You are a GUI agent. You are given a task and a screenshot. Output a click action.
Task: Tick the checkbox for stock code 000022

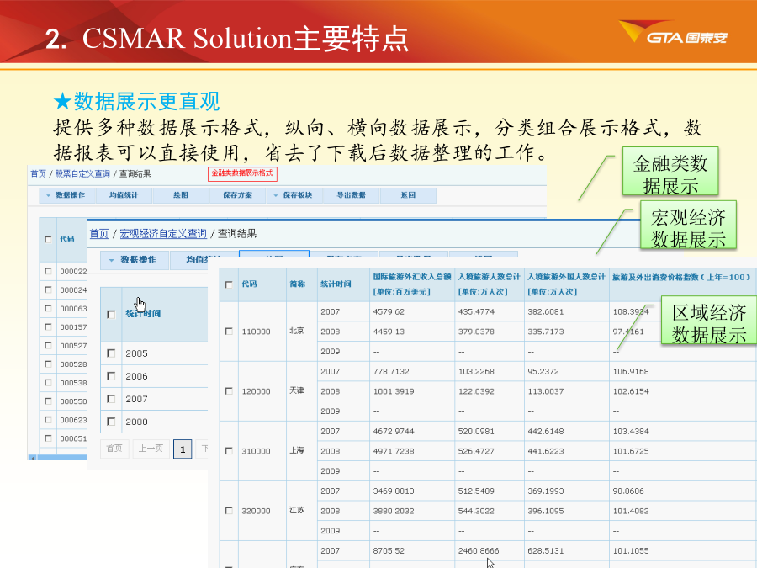coord(48,271)
